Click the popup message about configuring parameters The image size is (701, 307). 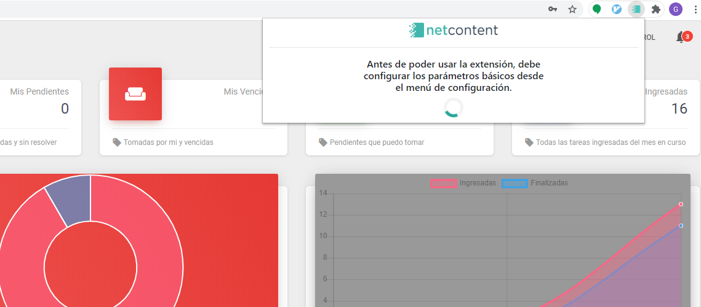click(454, 76)
